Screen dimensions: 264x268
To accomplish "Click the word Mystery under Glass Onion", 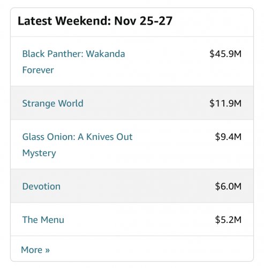I will coord(39,153).
